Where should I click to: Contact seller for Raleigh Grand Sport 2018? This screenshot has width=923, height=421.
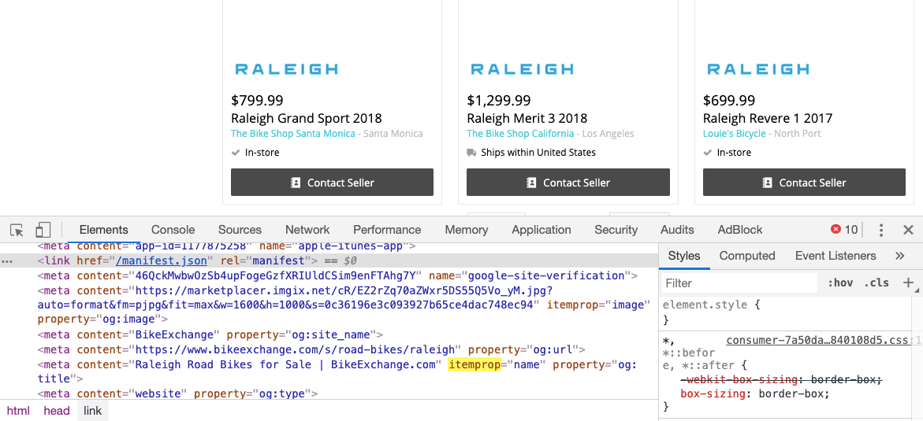click(332, 183)
